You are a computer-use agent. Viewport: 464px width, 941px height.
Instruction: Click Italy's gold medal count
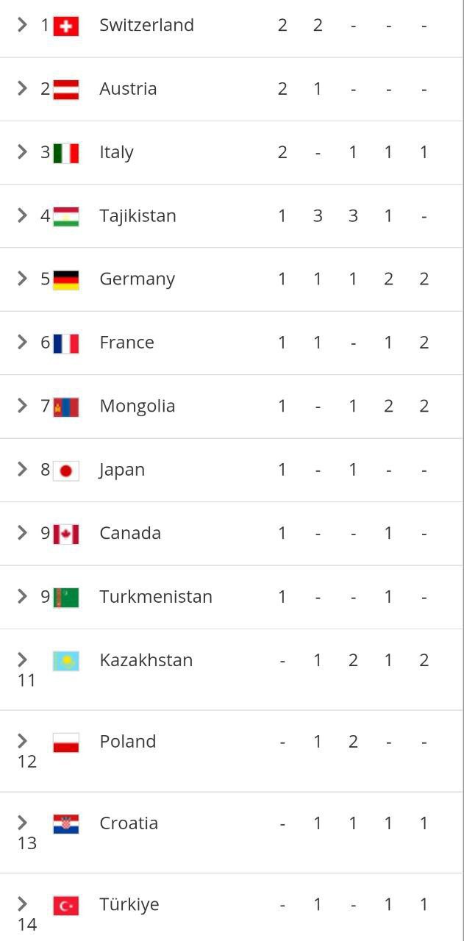[x=282, y=152]
